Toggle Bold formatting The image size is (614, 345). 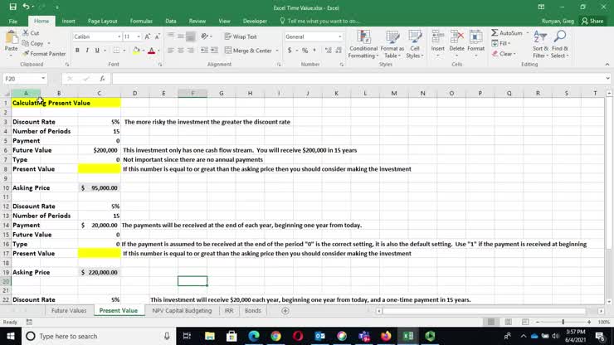tap(77, 51)
